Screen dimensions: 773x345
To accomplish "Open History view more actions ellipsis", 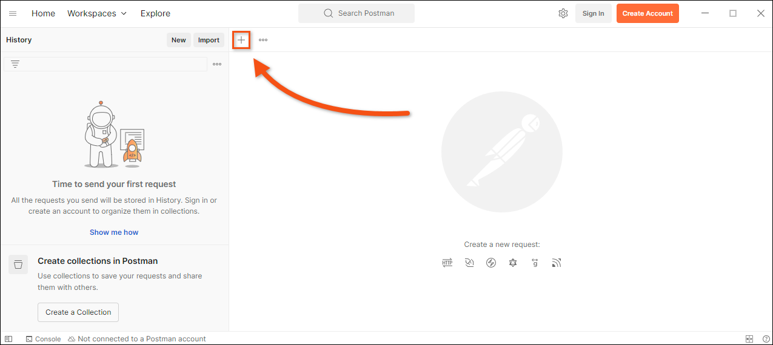I will click(217, 64).
